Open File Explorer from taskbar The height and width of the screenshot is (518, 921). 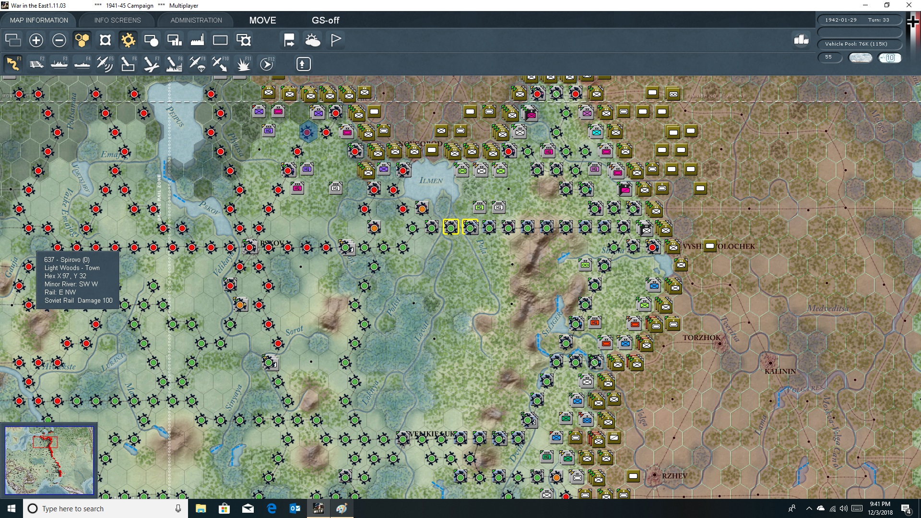click(x=201, y=508)
